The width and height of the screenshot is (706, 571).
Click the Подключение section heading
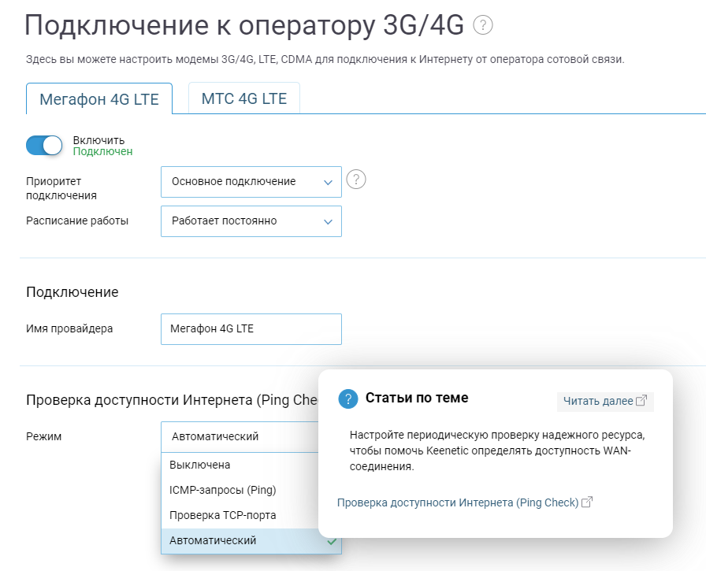tap(72, 292)
